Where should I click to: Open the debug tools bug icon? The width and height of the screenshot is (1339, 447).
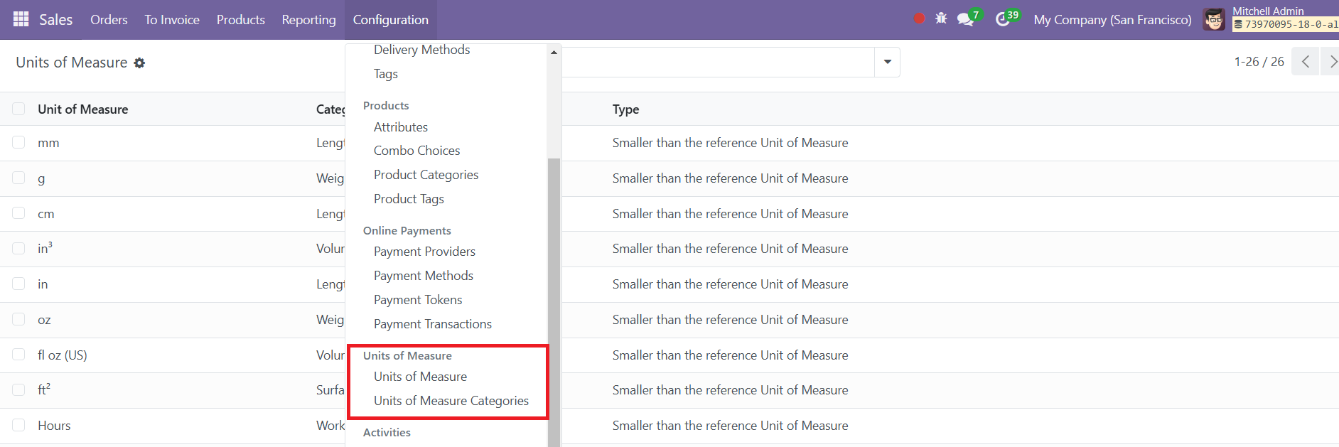click(941, 18)
